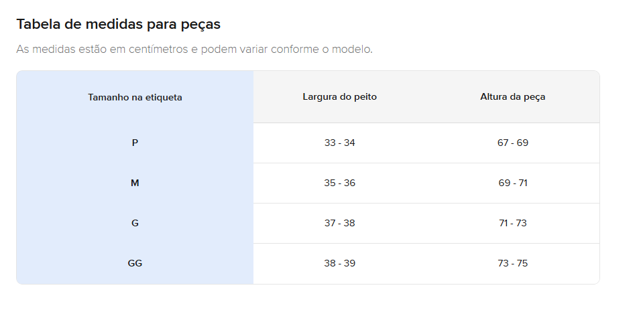Click the GG size label cell
The image size is (641, 314).
pyautogui.click(x=135, y=264)
